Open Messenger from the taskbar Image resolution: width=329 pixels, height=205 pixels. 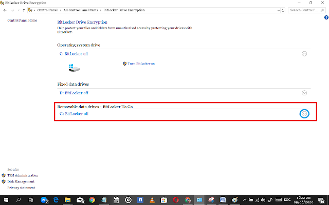44,200
